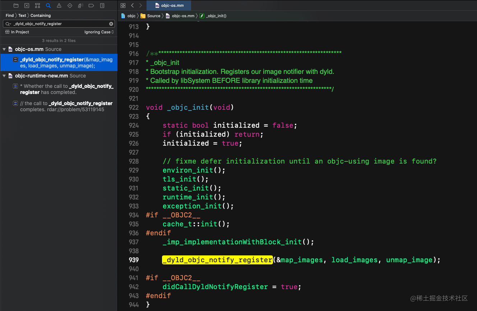This screenshot has height=311, width=477.
Task: Open the Project navigator folder icon
Action: click(16, 5)
